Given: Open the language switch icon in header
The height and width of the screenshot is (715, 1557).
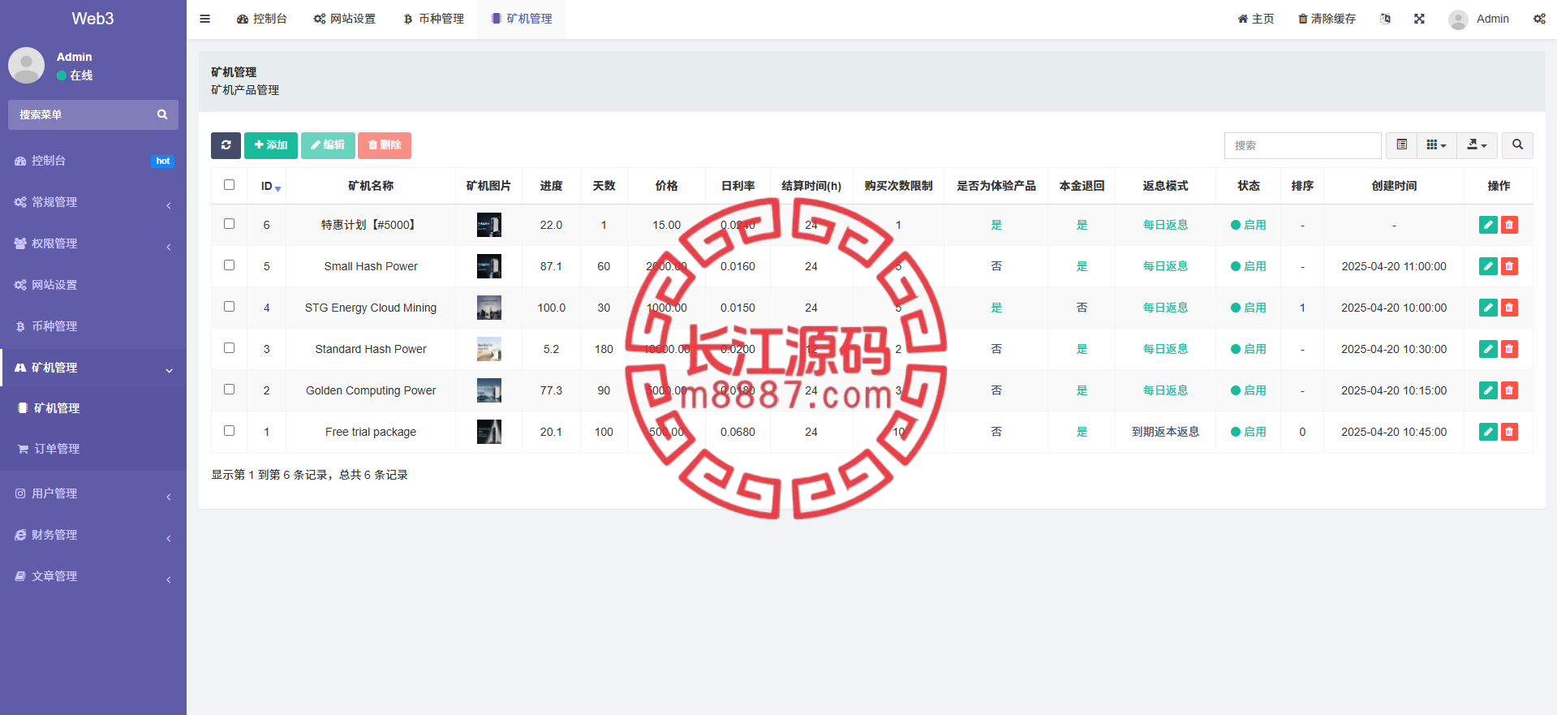Looking at the screenshot, I should tap(1385, 19).
